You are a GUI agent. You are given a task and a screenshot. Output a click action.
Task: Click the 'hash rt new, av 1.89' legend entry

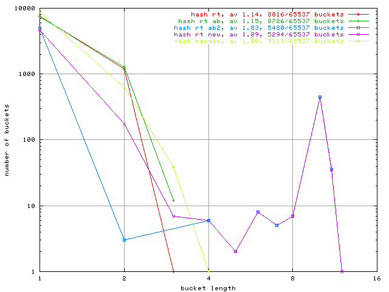[x=259, y=35]
